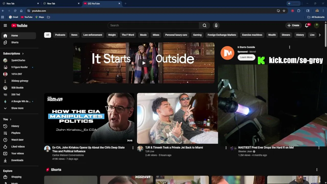This screenshot has height=184, width=327.
Task: Click the browser address bar
Action: tap(151, 11)
